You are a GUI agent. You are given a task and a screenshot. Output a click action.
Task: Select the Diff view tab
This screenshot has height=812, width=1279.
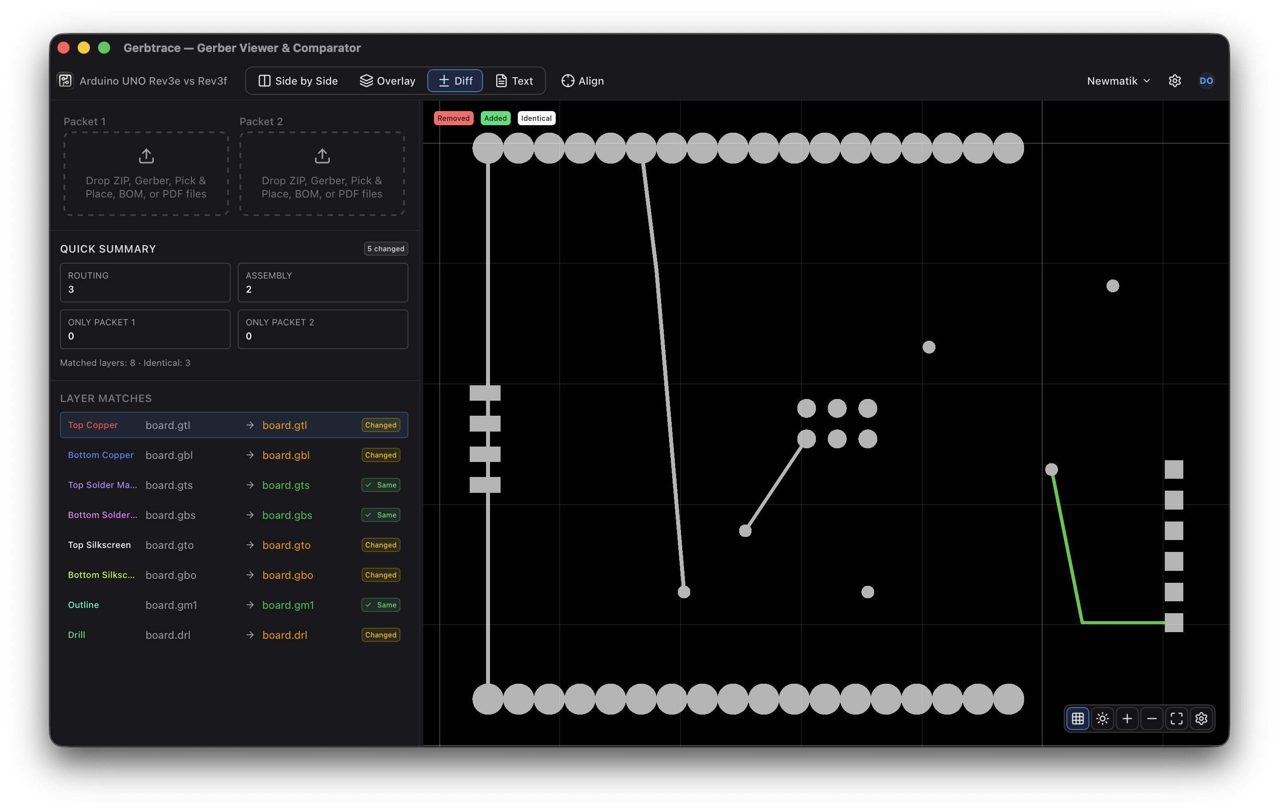click(455, 81)
